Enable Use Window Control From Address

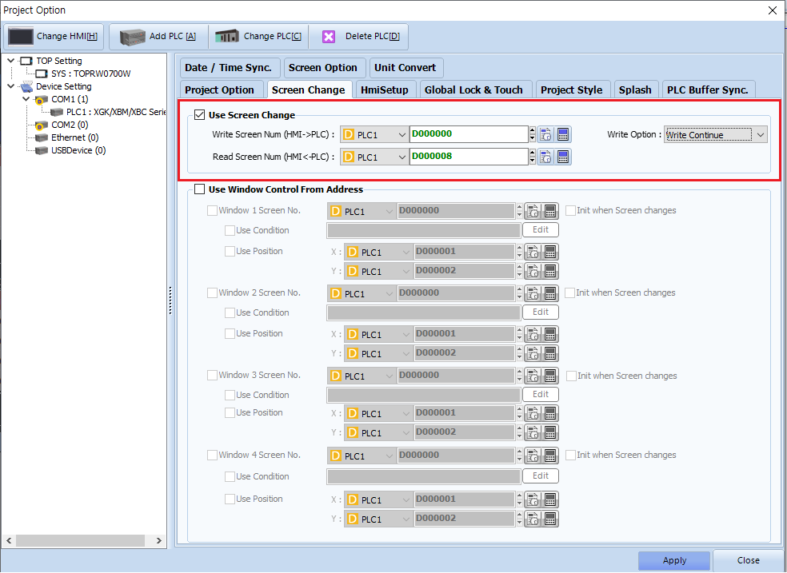(200, 189)
